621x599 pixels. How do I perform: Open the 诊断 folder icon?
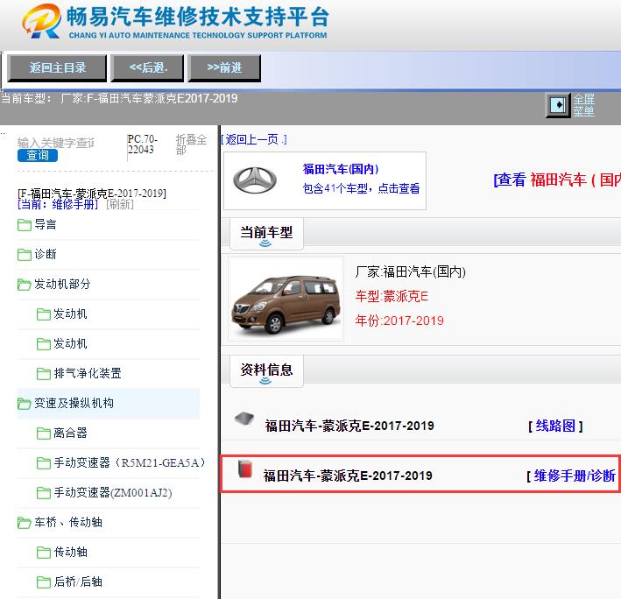click(x=25, y=255)
